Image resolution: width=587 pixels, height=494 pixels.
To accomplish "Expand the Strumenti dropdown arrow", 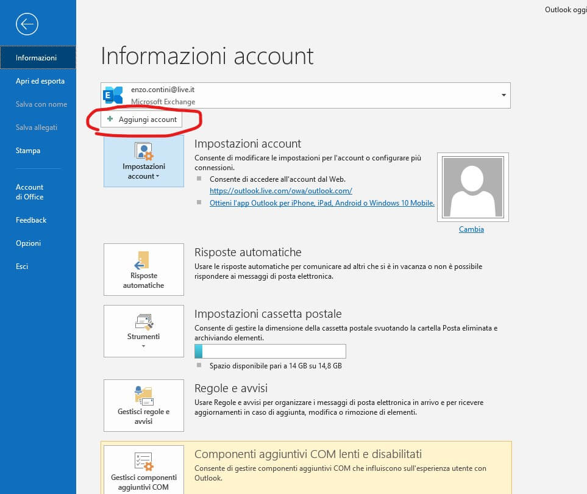I will tap(144, 346).
